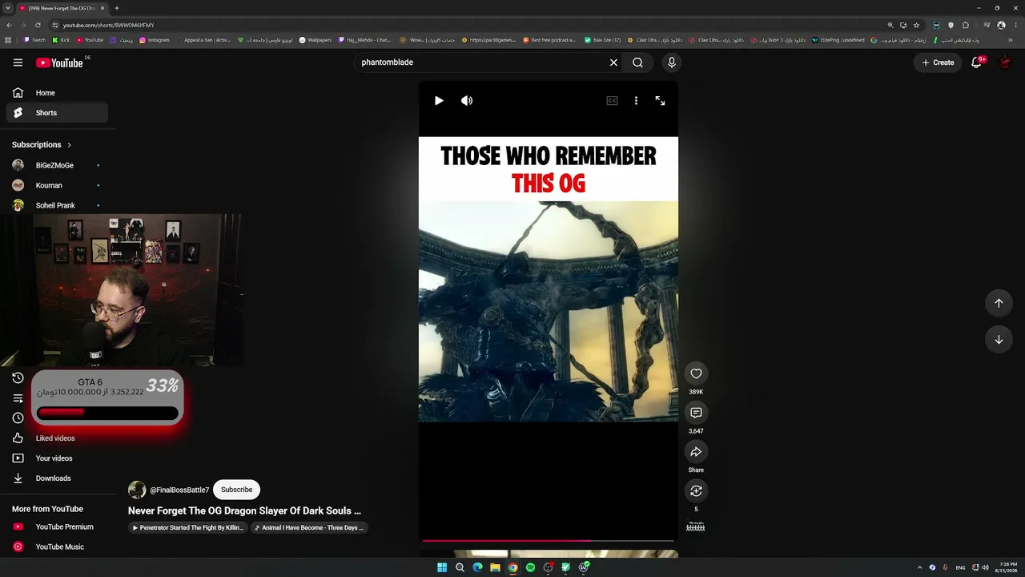Image resolution: width=1025 pixels, height=577 pixels.
Task: Open the Windows Start menu
Action: [x=442, y=567]
